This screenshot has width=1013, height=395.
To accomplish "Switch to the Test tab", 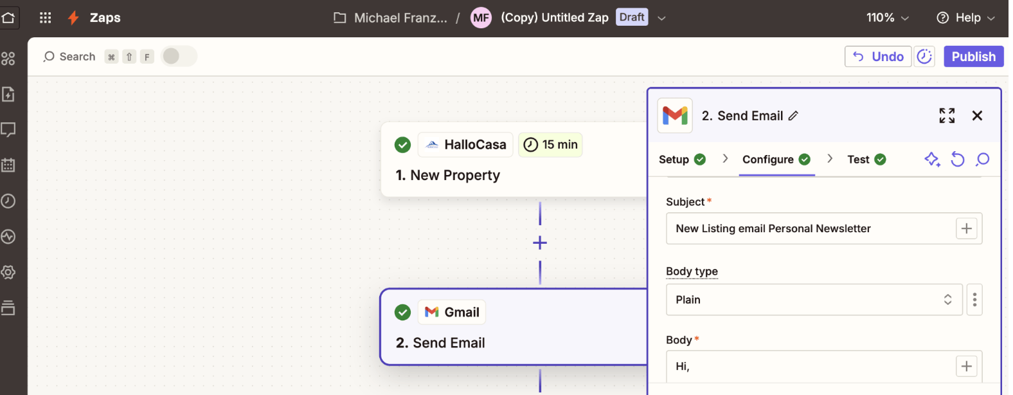I will (x=866, y=160).
